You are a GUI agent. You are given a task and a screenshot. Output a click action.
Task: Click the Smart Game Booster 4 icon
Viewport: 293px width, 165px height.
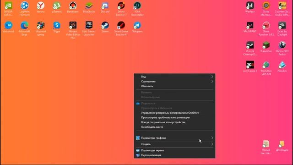(121, 26)
